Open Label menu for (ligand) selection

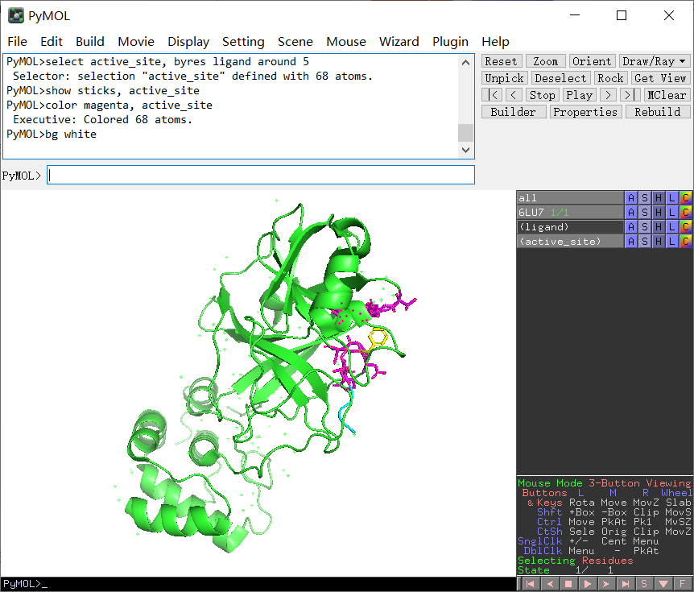(672, 227)
